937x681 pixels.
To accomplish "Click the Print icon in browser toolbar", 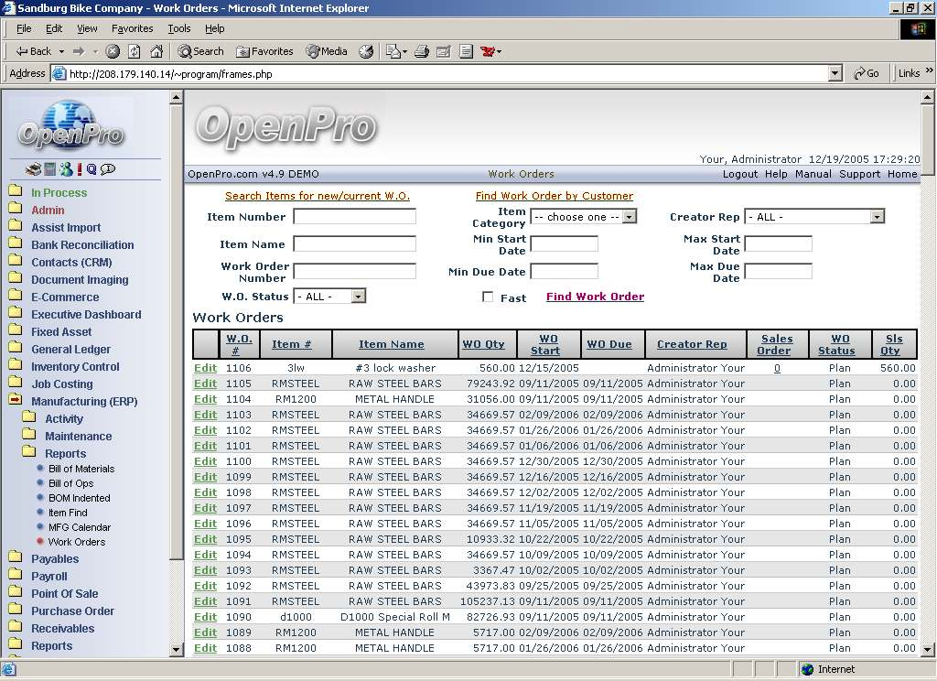I will point(422,51).
